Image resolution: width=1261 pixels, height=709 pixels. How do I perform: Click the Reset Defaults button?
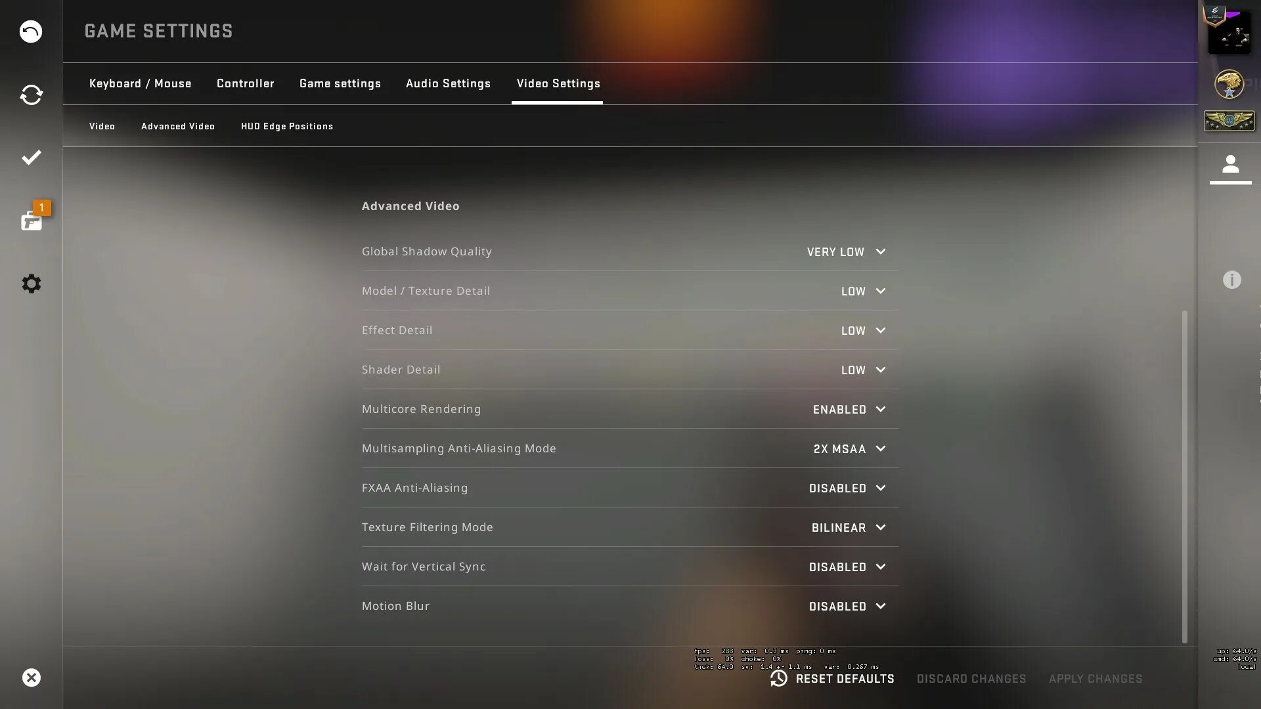click(831, 678)
